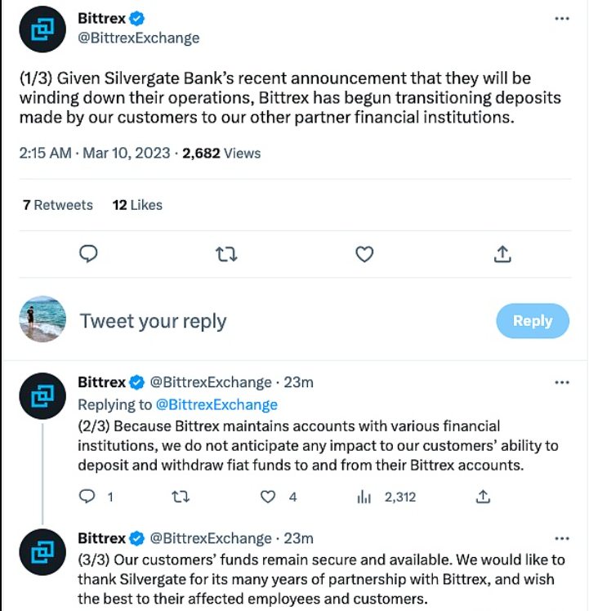Share the main tweet via share icon

tap(502, 255)
